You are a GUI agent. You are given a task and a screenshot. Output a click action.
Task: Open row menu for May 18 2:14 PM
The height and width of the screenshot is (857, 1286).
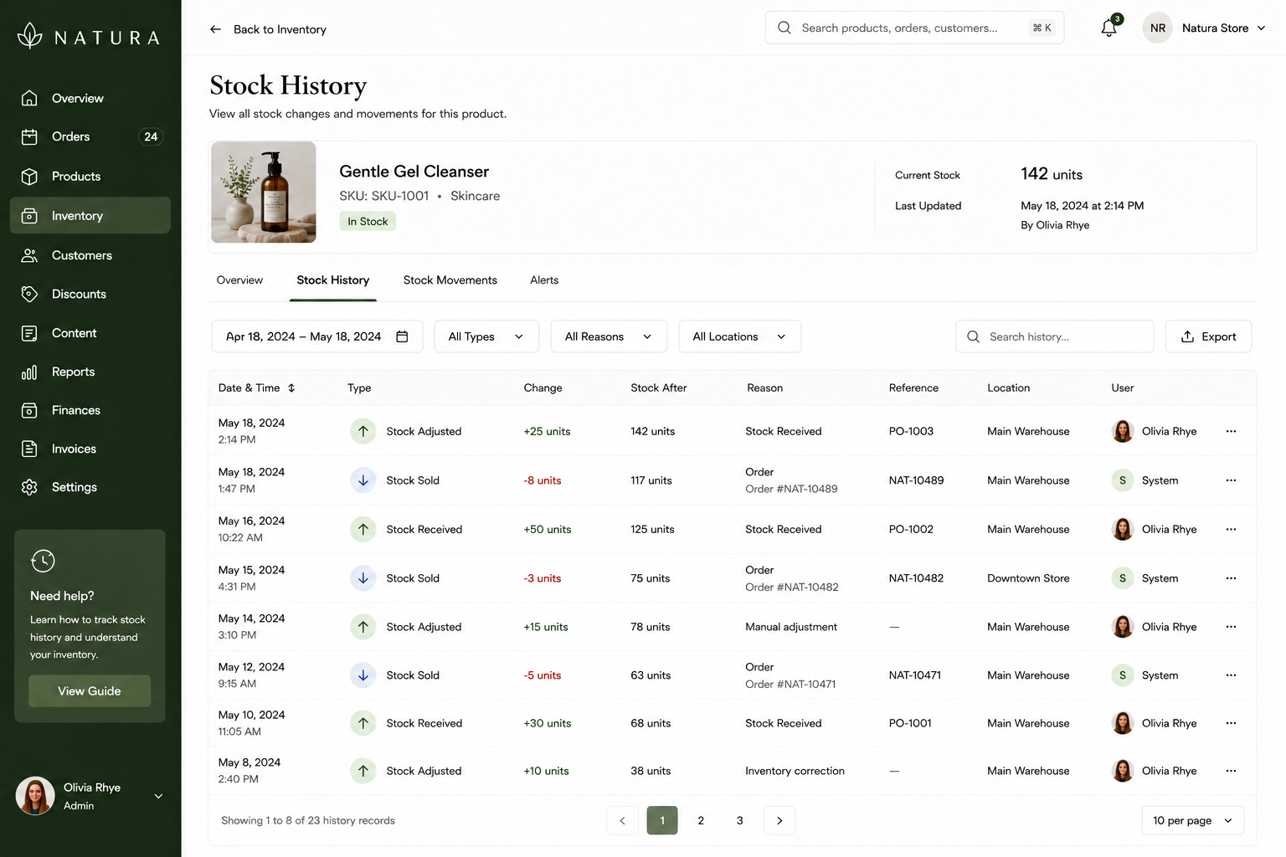click(1231, 431)
